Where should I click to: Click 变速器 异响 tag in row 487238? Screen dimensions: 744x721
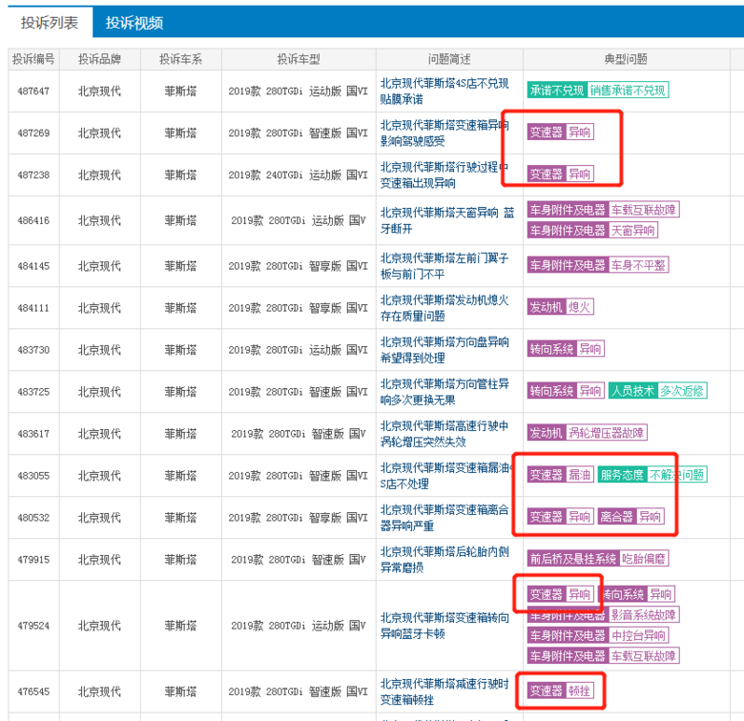coord(560,175)
